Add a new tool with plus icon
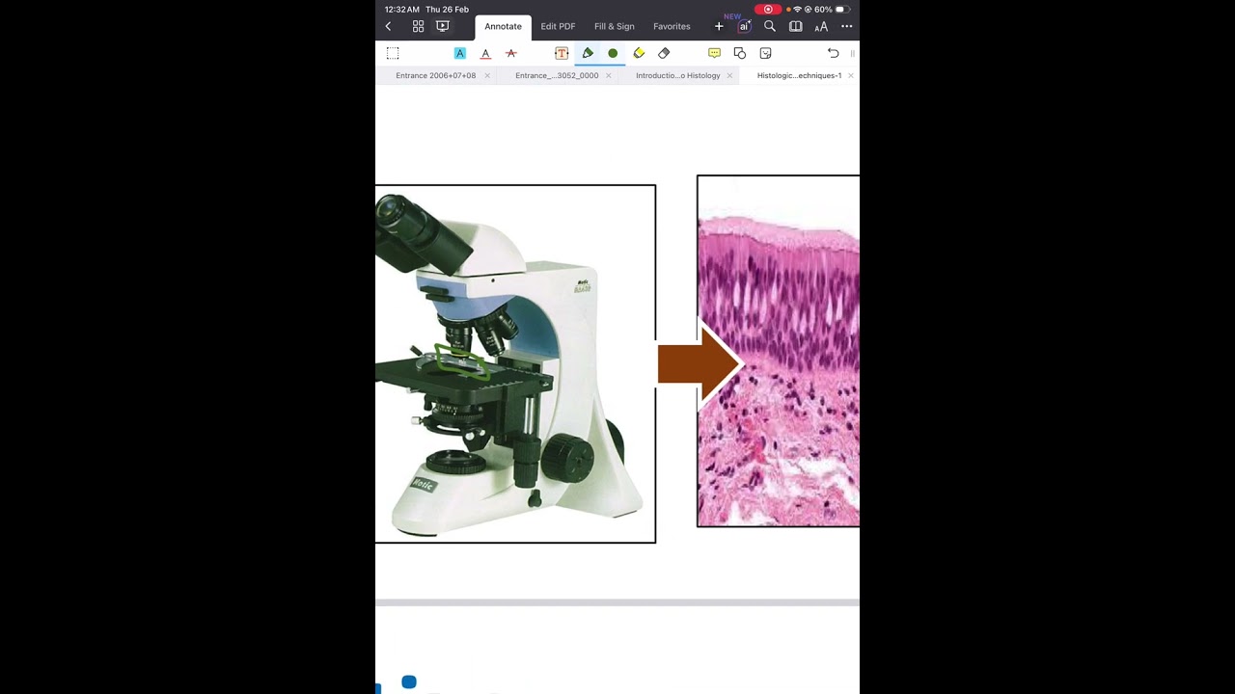The height and width of the screenshot is (694, 1235). pyautogui.click(x=719, y=27)
